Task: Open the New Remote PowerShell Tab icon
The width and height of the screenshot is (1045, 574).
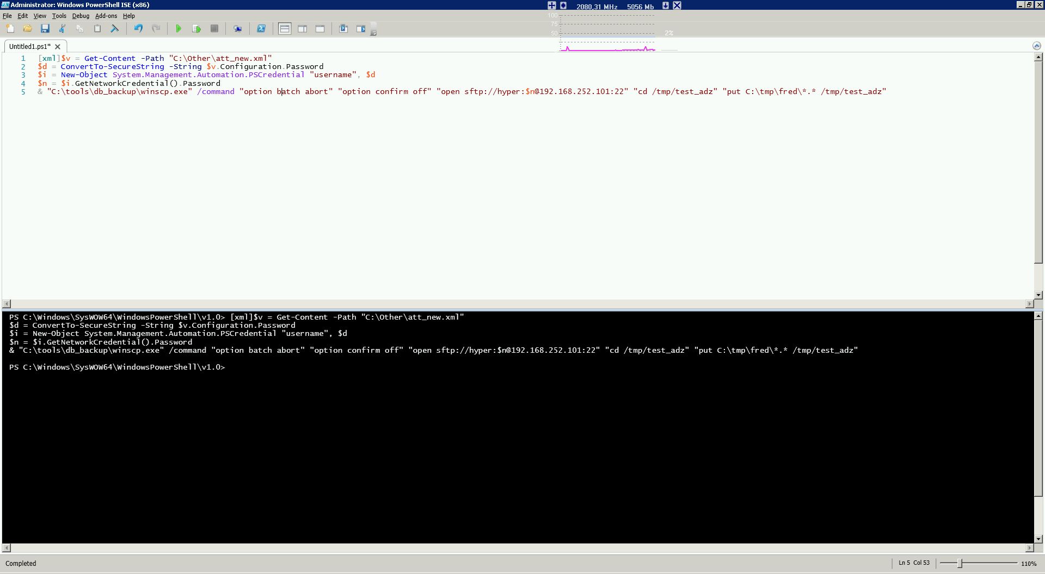Action: [x=237, y=29]
